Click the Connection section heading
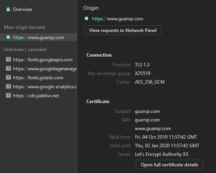 tap(99, 55)
